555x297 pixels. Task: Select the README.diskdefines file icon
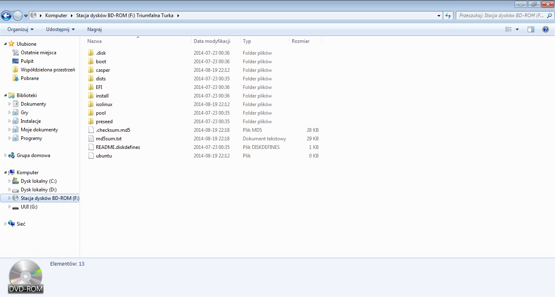pyautogui.click(x=91, y=147)
